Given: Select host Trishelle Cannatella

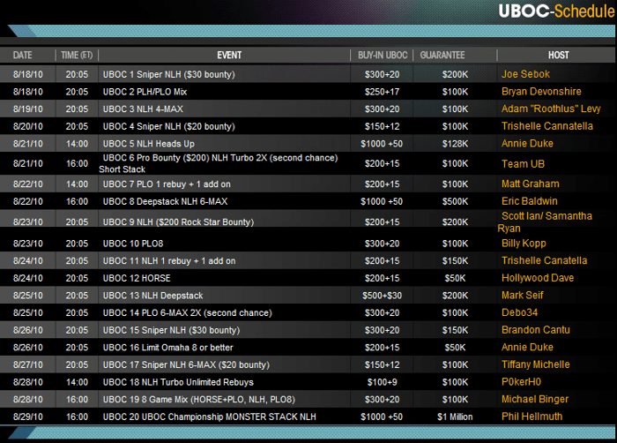Looking at the screenshot, I should pyautogui.click(x=547, y=126).
